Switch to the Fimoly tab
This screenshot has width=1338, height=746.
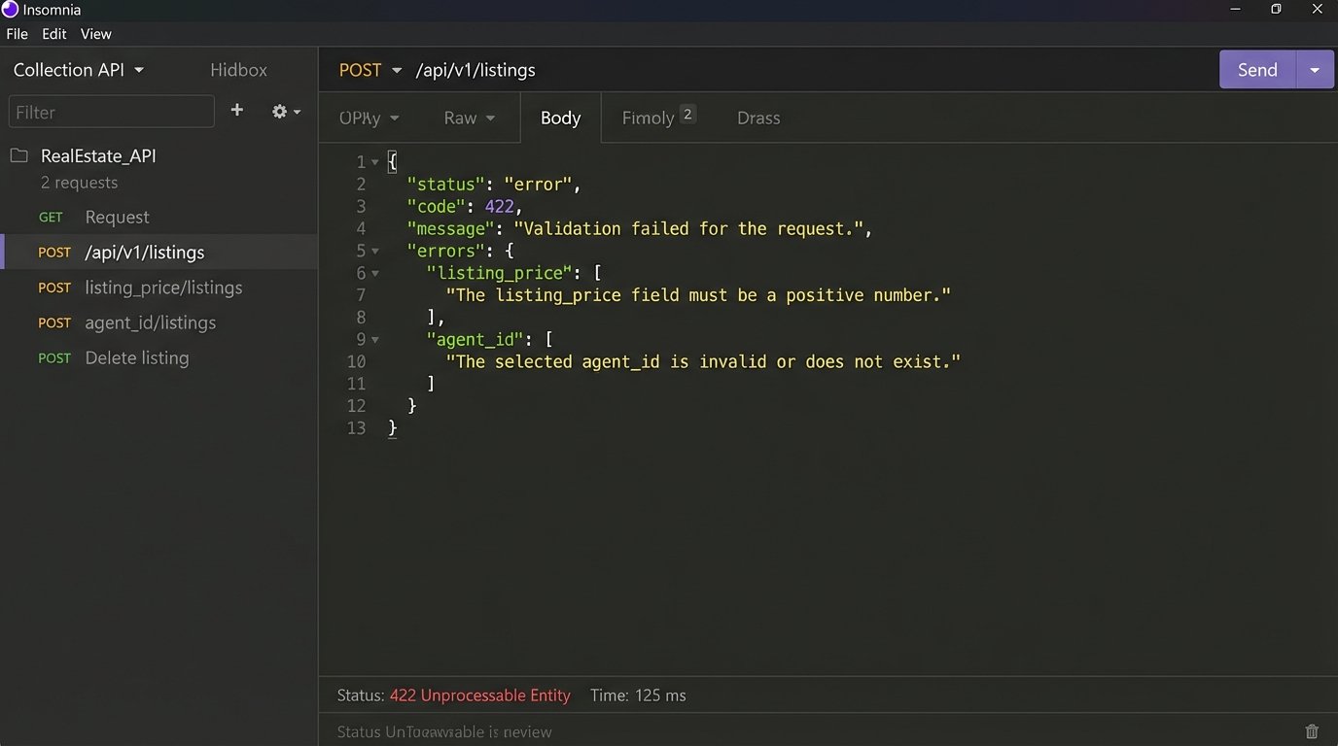(x=650, y=118)
